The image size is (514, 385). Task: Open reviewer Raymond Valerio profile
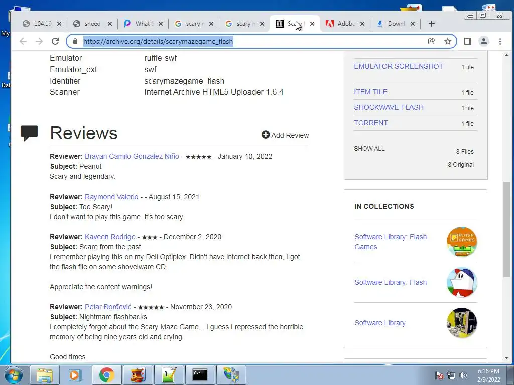pyautogui.click(x=111, y=197)
